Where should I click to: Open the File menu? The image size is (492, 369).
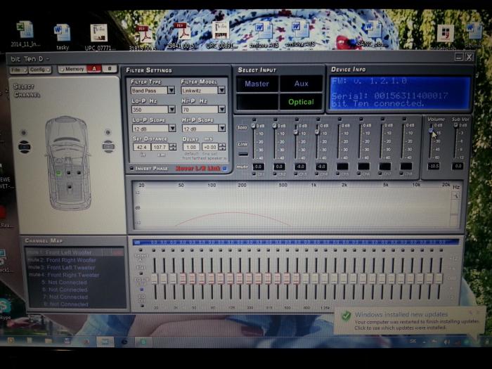pos(19,70)
